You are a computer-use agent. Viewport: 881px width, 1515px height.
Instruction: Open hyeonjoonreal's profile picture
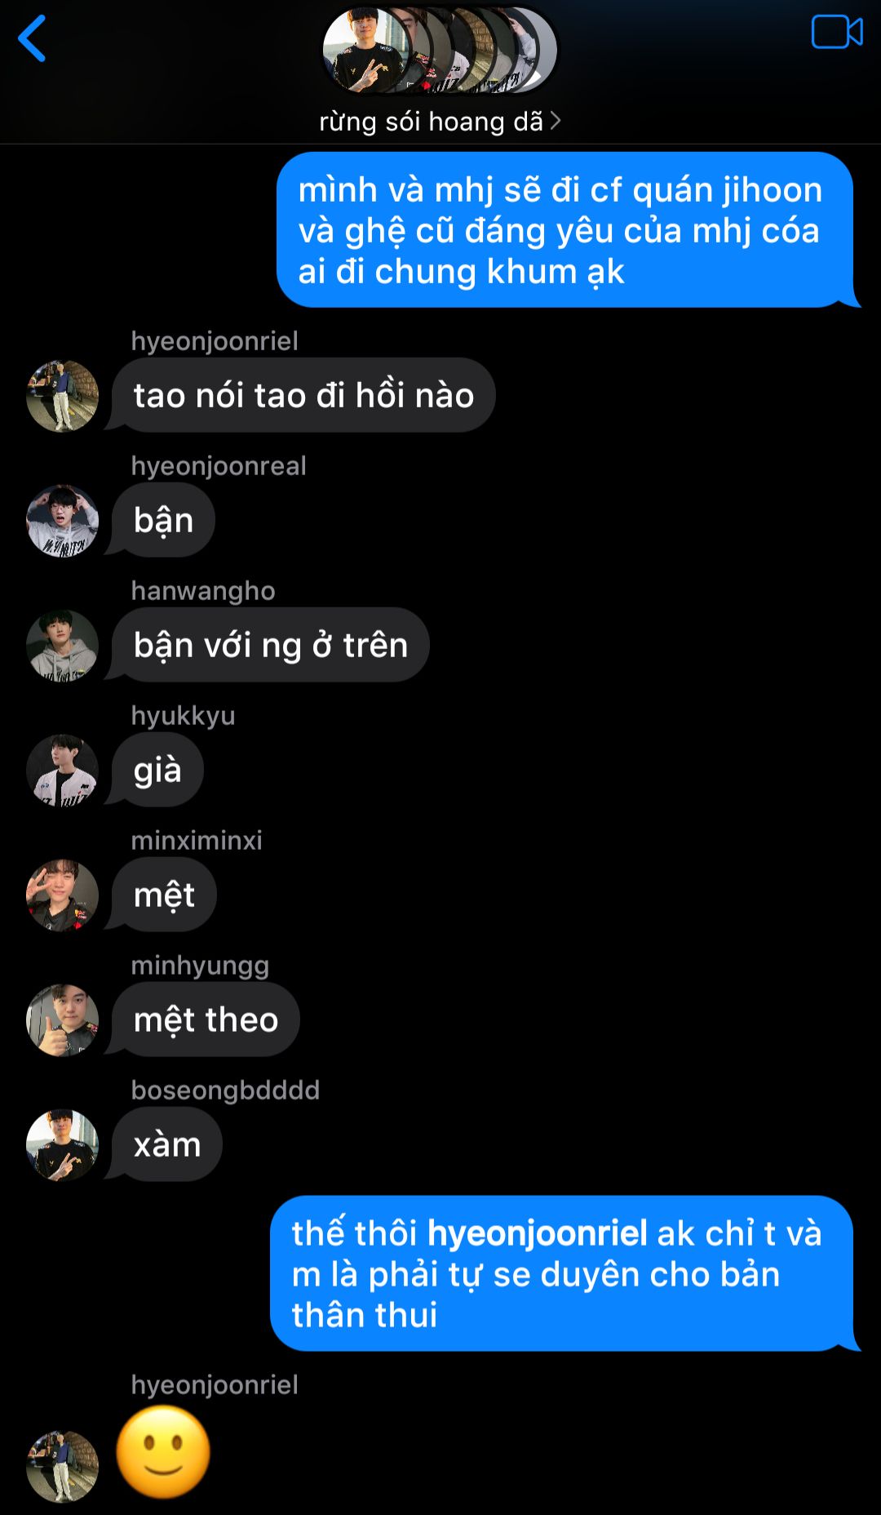coord(63,521)
